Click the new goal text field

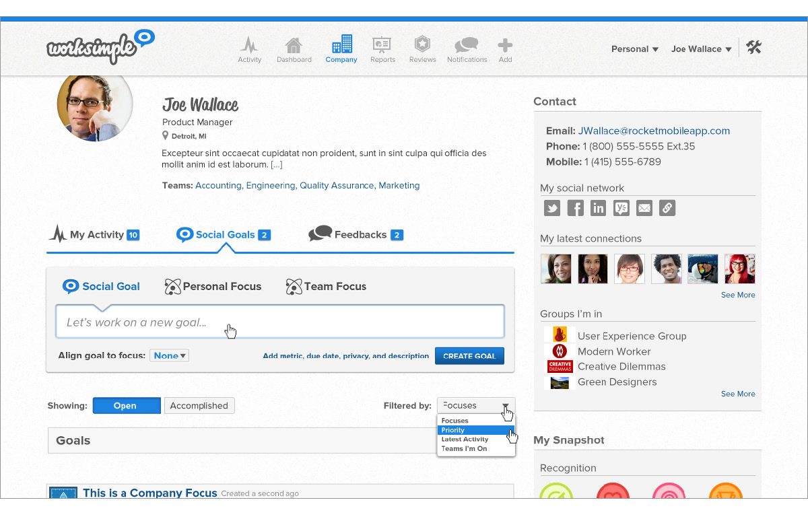(x=279, y=322)
